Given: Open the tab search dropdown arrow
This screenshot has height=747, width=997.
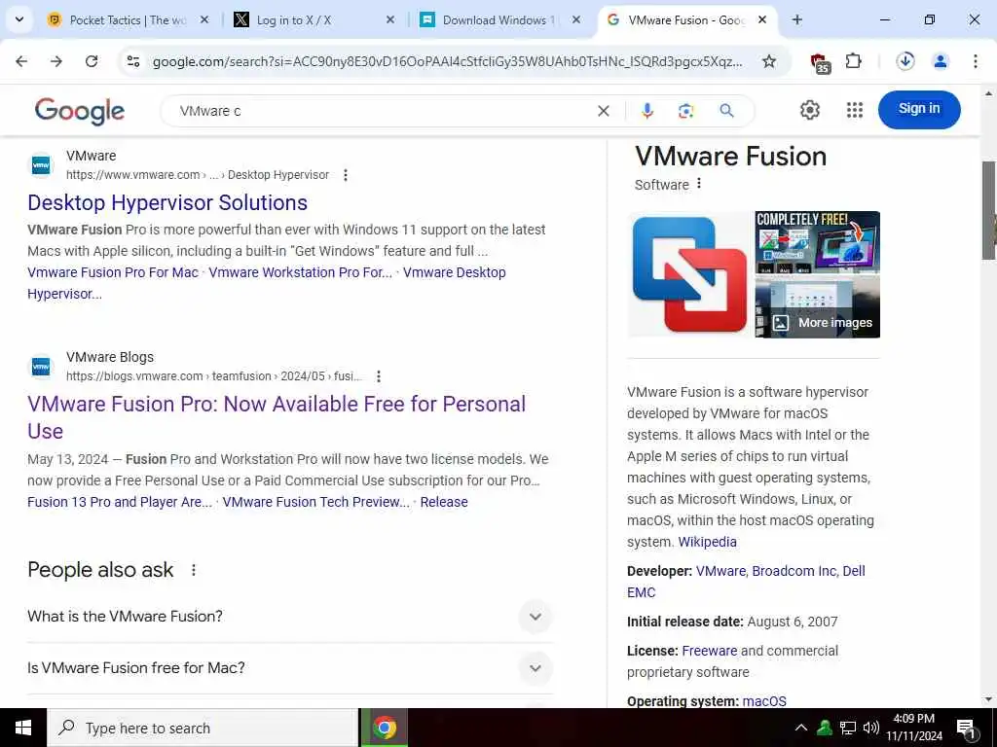Looking at the screenshot, I should [19, 19].
